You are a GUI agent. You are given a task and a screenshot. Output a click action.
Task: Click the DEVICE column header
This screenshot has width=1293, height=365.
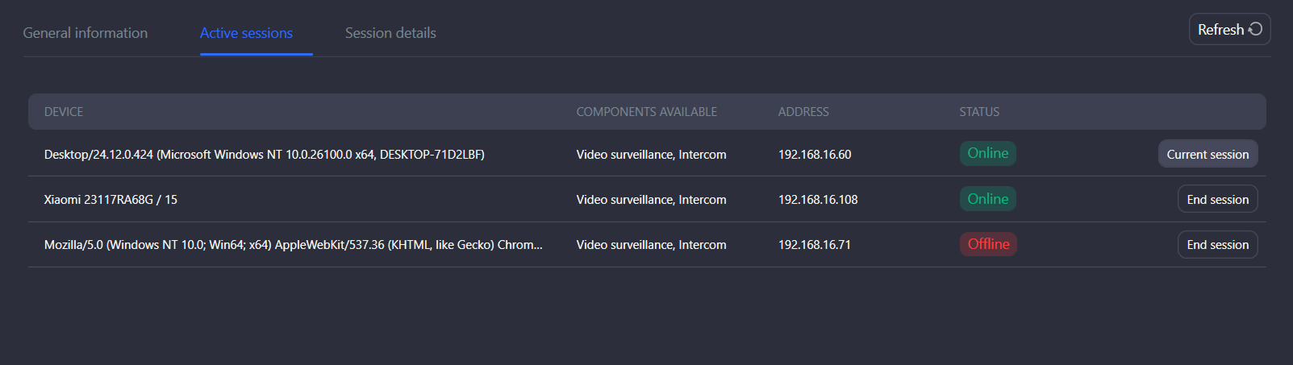pyautogui.click(x=64, y=112)
